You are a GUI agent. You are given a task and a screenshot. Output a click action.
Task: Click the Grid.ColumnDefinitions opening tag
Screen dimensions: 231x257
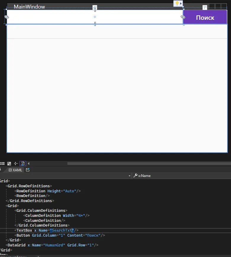41,210
